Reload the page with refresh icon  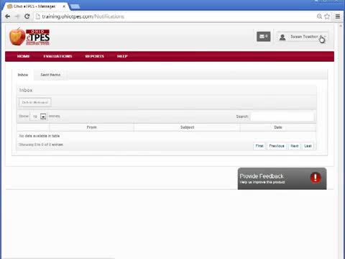click(27, 17)
